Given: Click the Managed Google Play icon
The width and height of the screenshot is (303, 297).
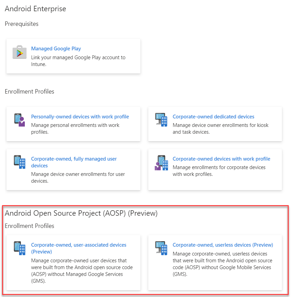Looking at the screenshot, I should click(19, 52).
